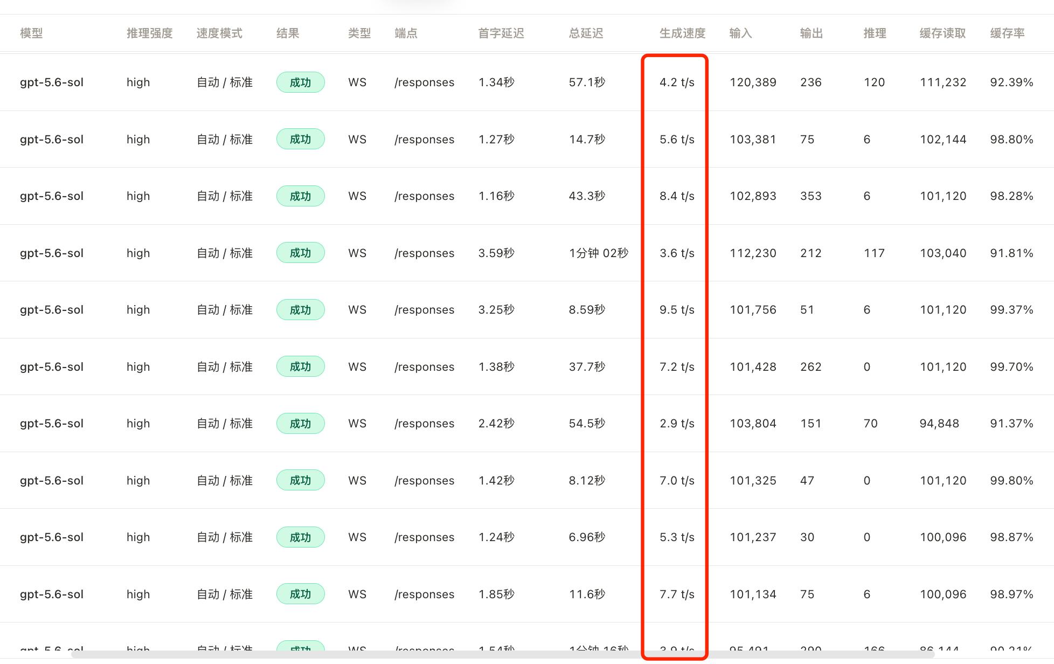
Task: Select gpt-5.6-sol in the 1.38秒 row
Action: [52, 367]
